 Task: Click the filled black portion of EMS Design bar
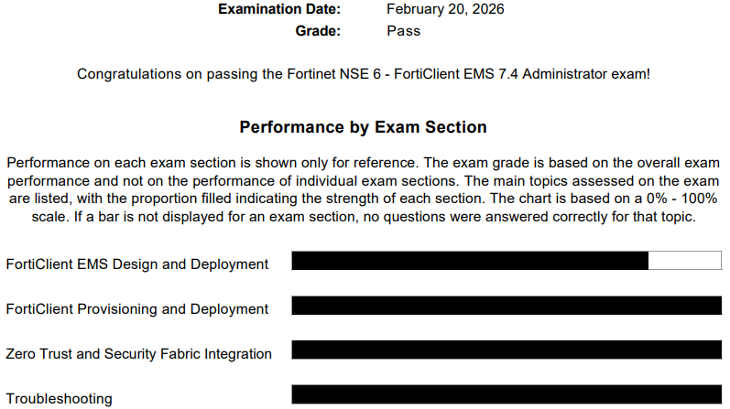(469, 261)
